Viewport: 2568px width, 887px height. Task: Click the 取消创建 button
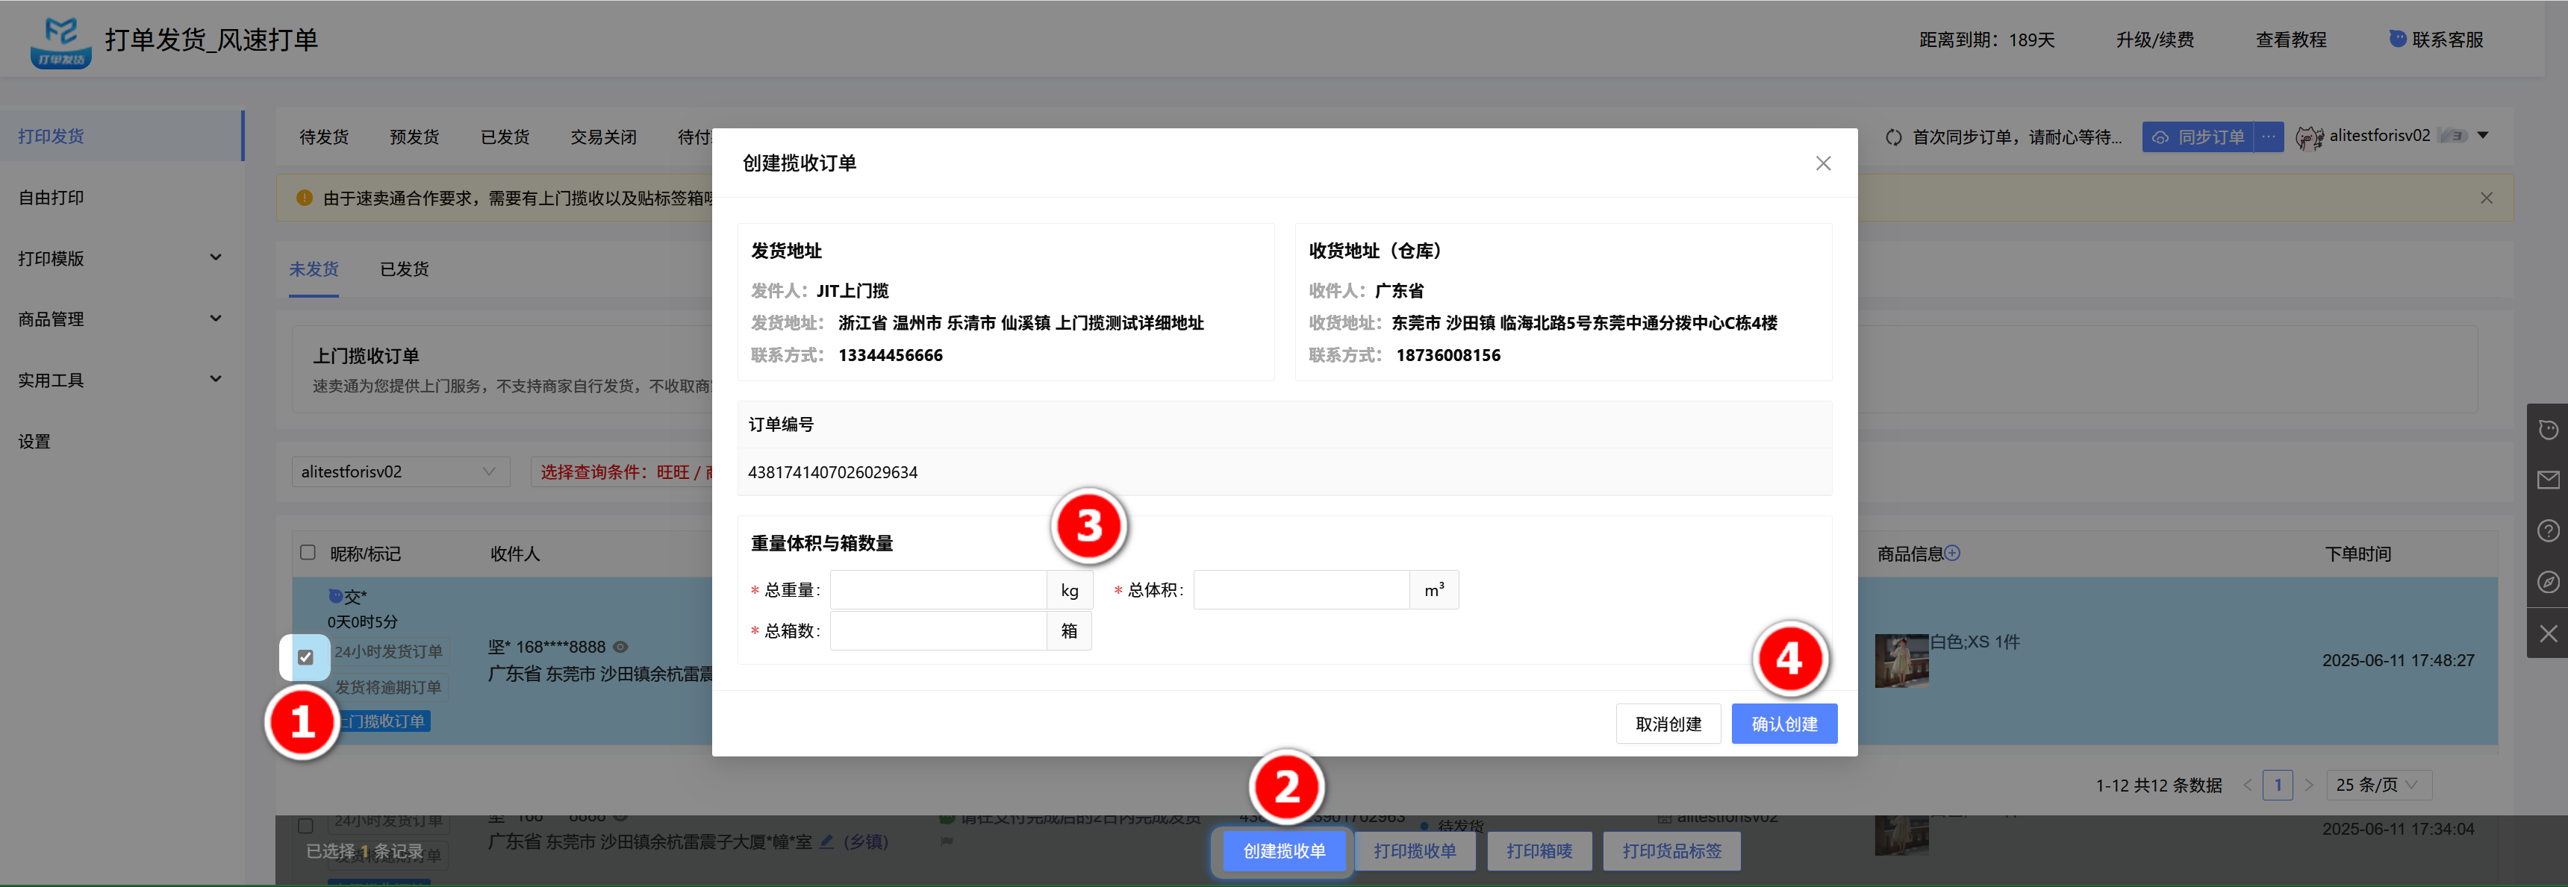click(1668, 724)
